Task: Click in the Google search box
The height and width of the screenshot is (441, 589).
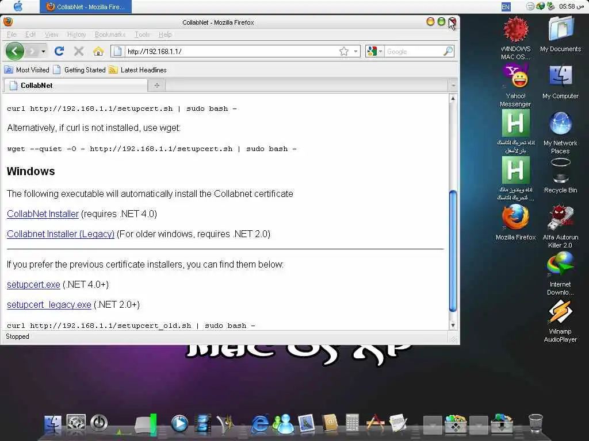Action: [x=414, y=51]
